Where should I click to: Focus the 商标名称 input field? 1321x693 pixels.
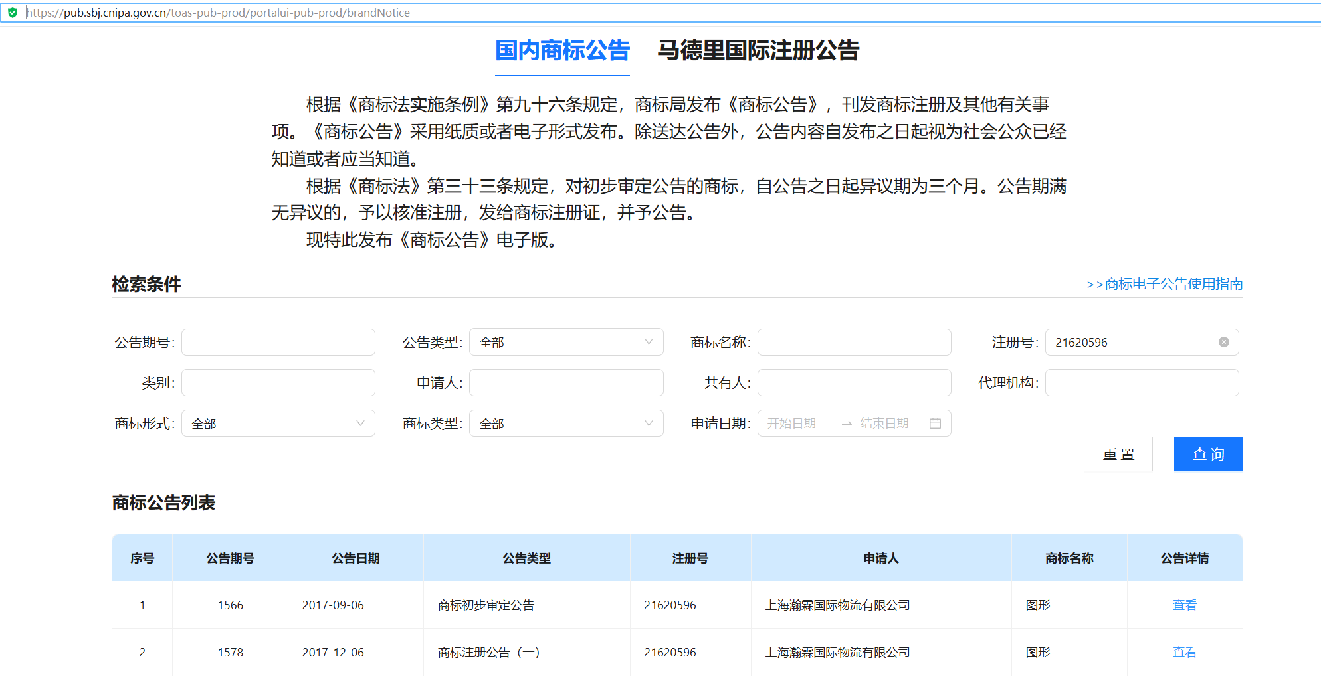click(x=854, y=342)
